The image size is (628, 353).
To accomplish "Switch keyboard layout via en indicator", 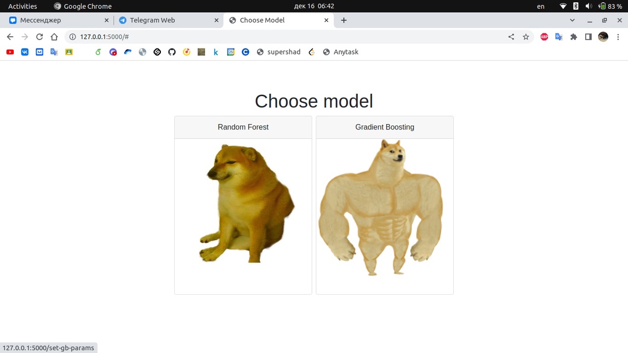I will [x=541, y=6].
